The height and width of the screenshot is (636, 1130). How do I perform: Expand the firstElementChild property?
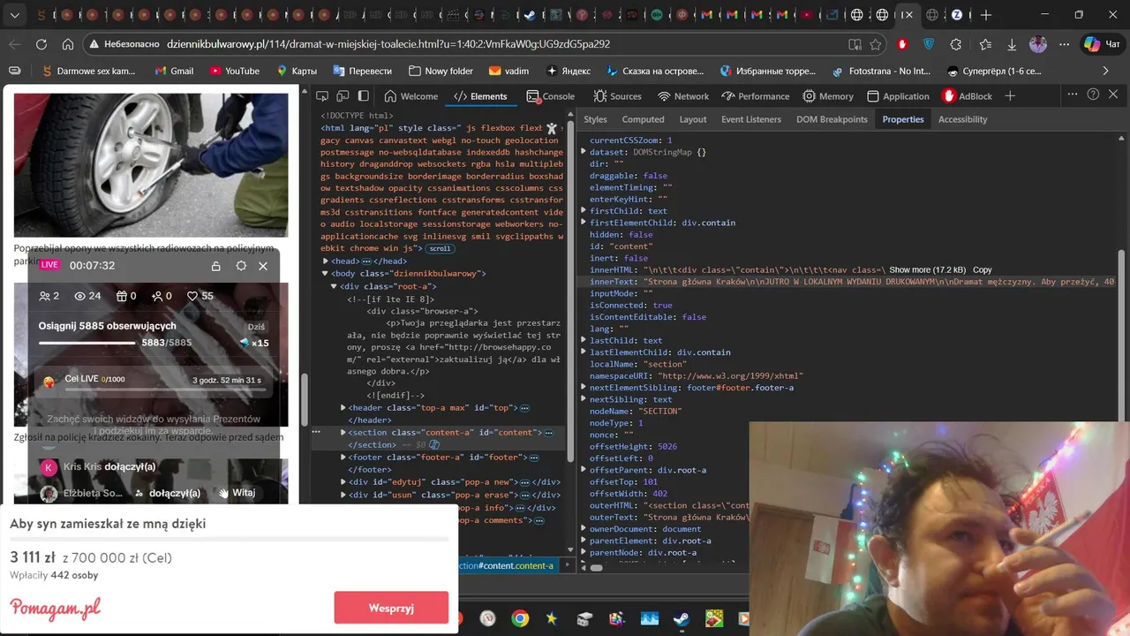coord(584,223)
